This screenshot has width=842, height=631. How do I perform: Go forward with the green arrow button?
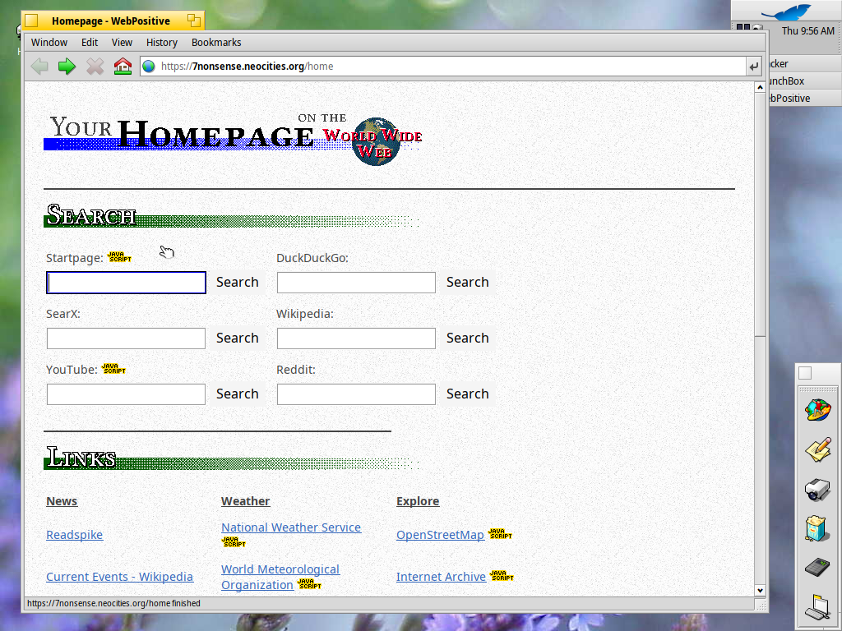point(67,67)
